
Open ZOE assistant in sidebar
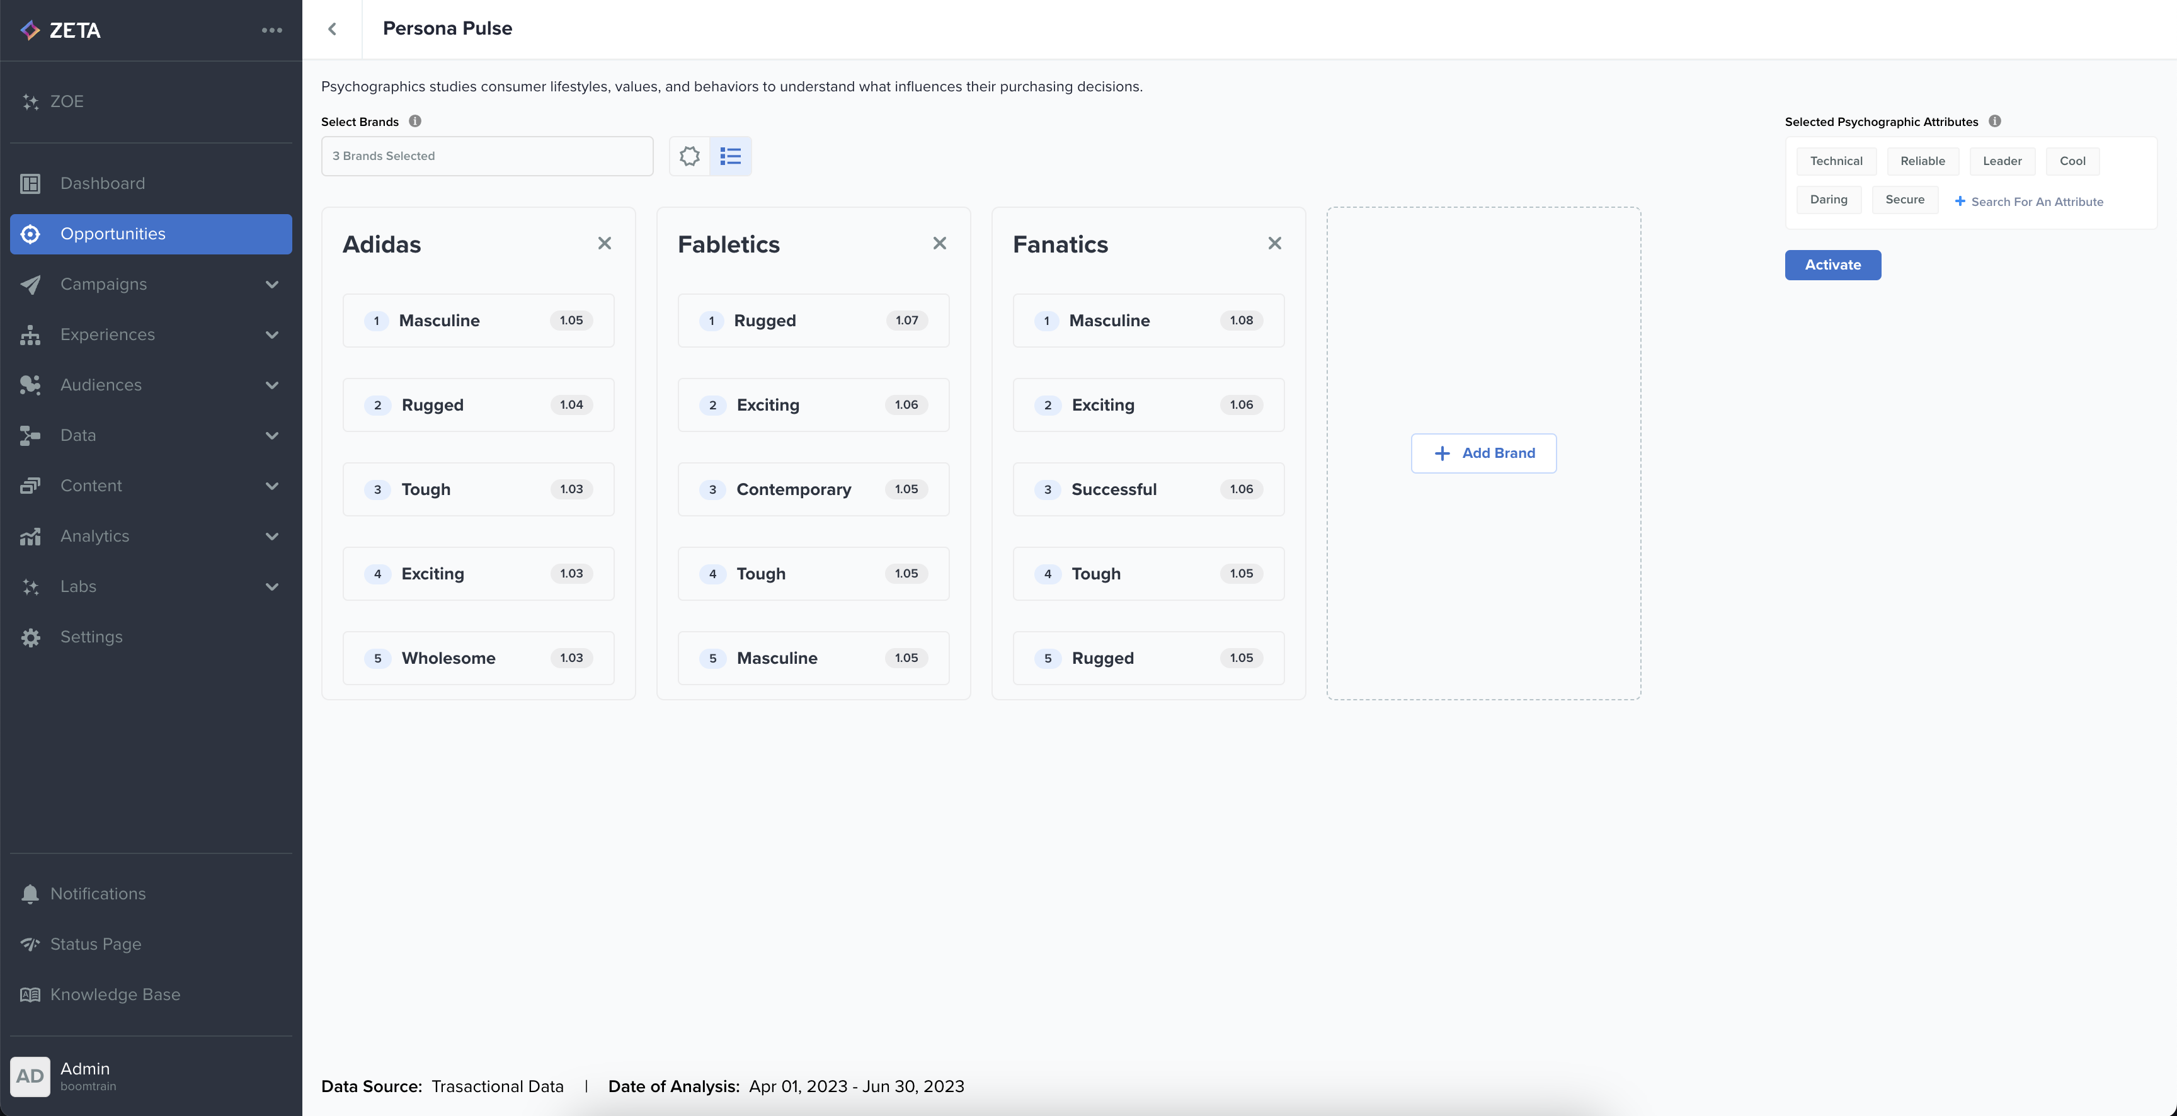click(67, 101)
